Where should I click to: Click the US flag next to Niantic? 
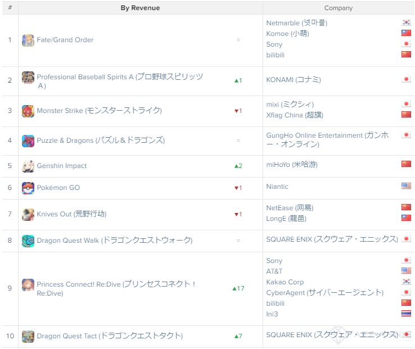406,186
